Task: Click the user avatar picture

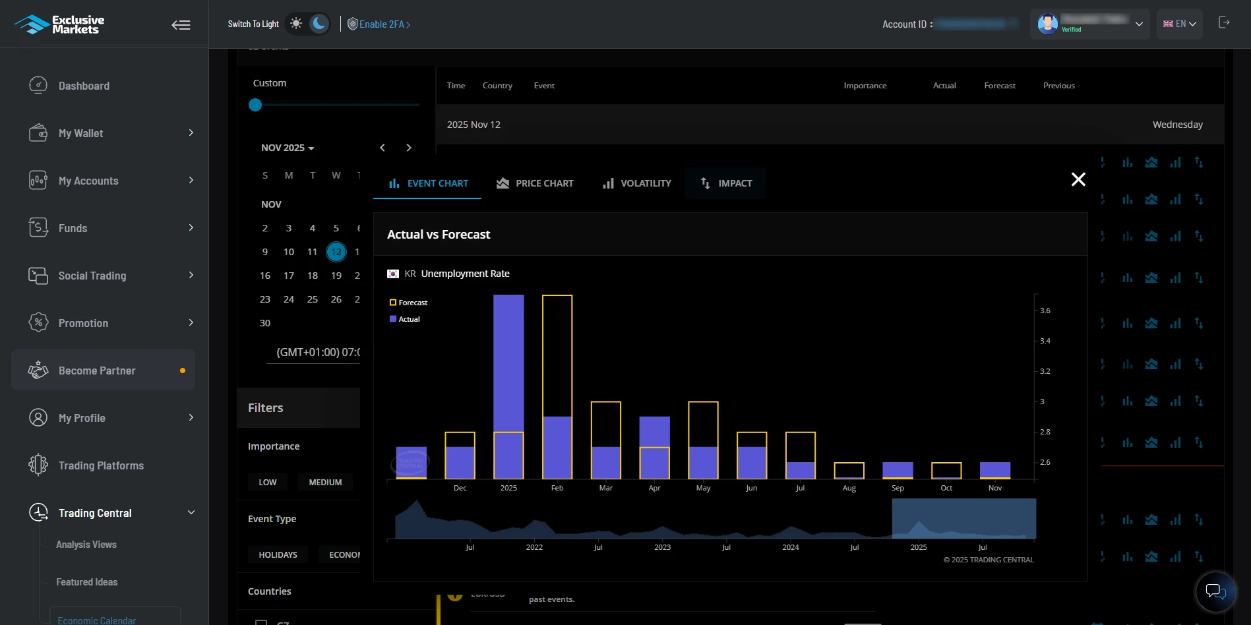Action: coord(1047,24)
